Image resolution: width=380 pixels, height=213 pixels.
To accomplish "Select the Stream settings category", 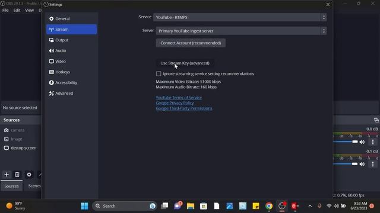I will tap(71, 29).
